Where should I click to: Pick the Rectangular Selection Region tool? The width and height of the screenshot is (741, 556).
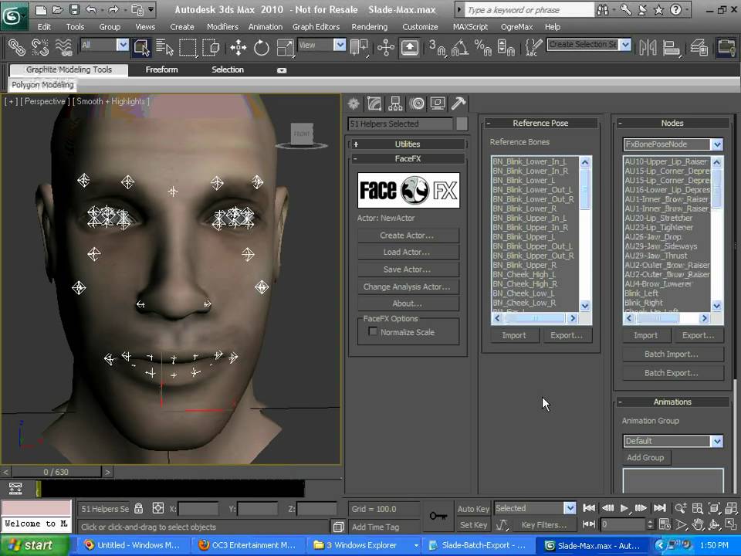(x=188, y=47)
